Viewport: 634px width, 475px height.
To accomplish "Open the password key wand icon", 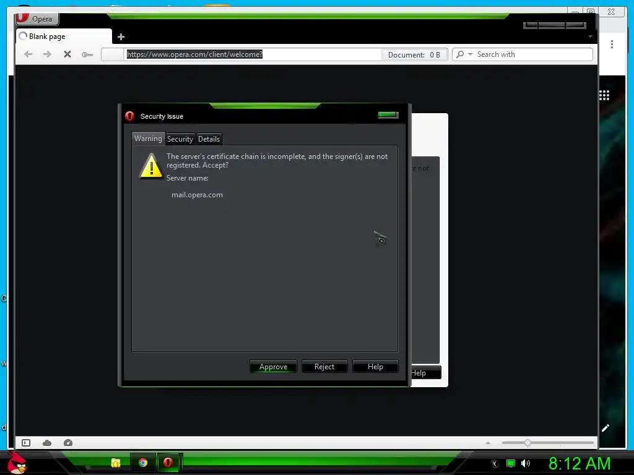I will click(87, 54).
